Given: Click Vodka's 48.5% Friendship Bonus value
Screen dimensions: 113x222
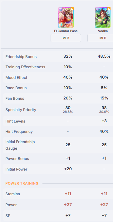Looking at the screenshot, I should click(x=104, y=56).
